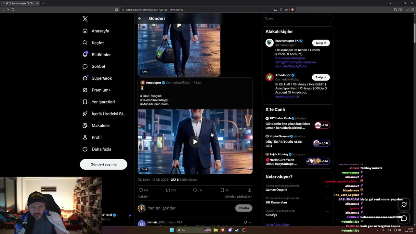Open more options for Gamze Özçelik trend
This screenshot has width=416, height=234.
coord(328,186)
